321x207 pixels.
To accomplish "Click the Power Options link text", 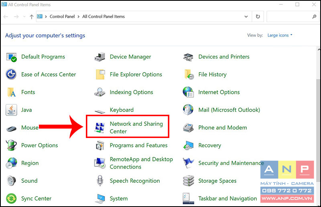I will (x=39, y=145).
